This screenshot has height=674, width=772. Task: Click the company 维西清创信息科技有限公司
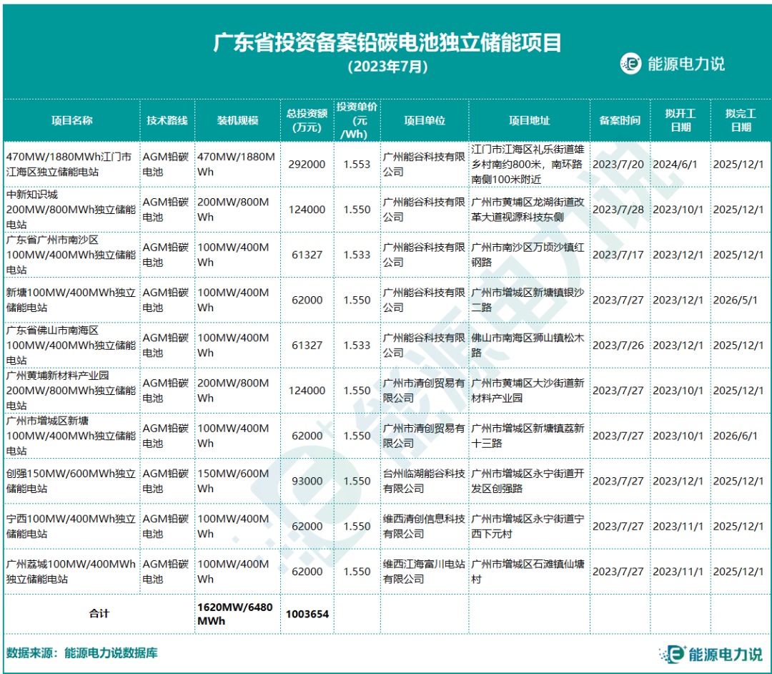click(424, 526)
